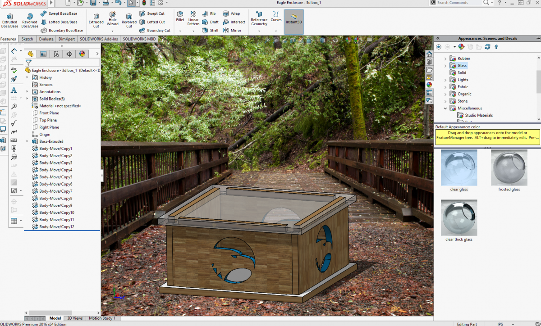Open the File Explorer task pane tab
This screenshot has height=326, width=541.
(429, 69)
